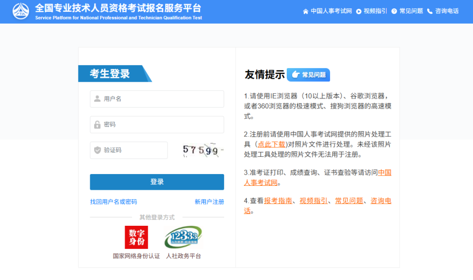The width and height of the screenshot is (473, 280).
Task: Click the 12333 人社政务平台 logo
Action: (183, 237)
